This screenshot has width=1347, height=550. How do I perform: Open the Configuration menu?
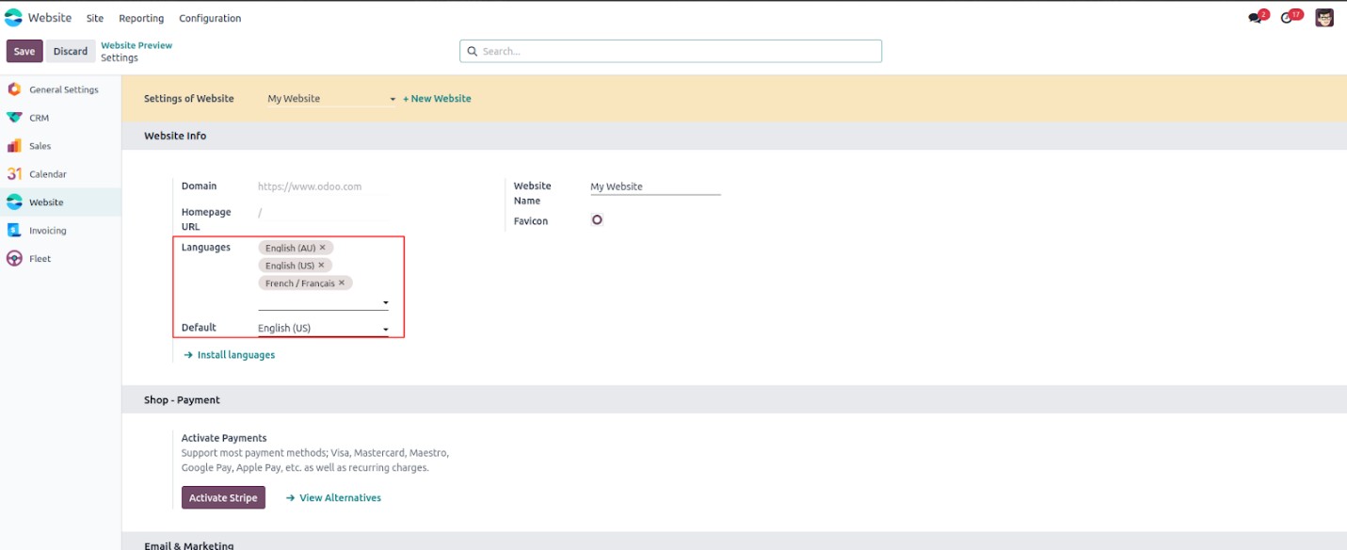coord(210,19)
